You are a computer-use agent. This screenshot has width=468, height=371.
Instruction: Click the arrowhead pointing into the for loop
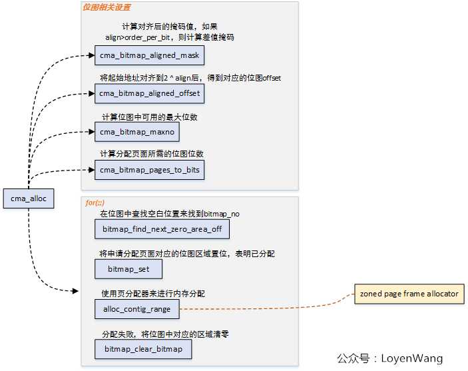75,291
